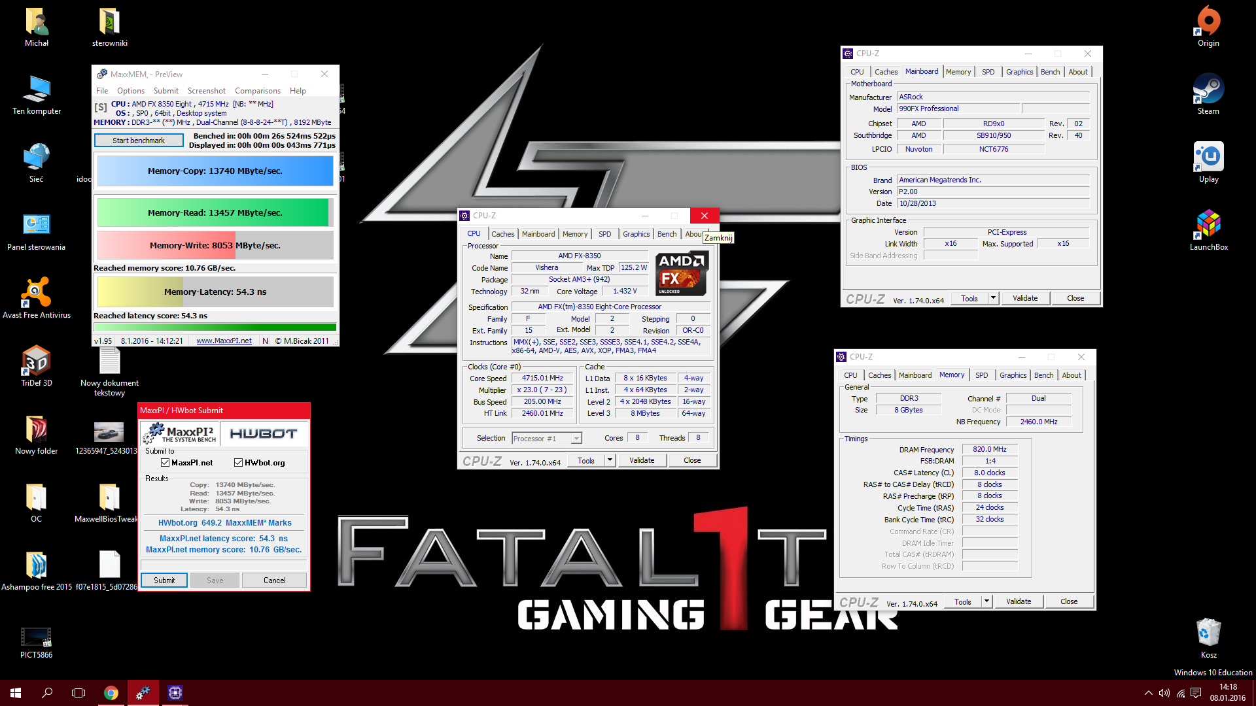1256x706 pixels.
Task: Open the Nowy folder icon
Action: tap(37, 434)
